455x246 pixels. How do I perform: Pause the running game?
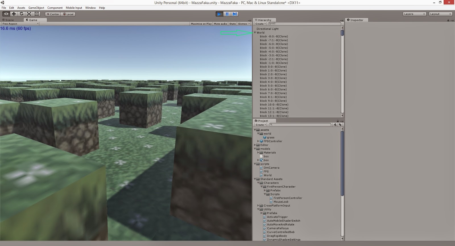point(227,14)
